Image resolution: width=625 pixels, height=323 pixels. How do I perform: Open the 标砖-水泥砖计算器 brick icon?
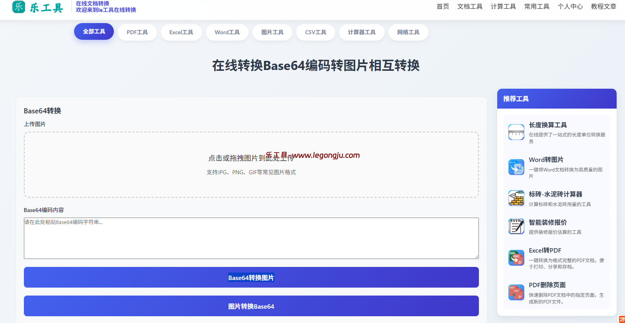(516, 198)
